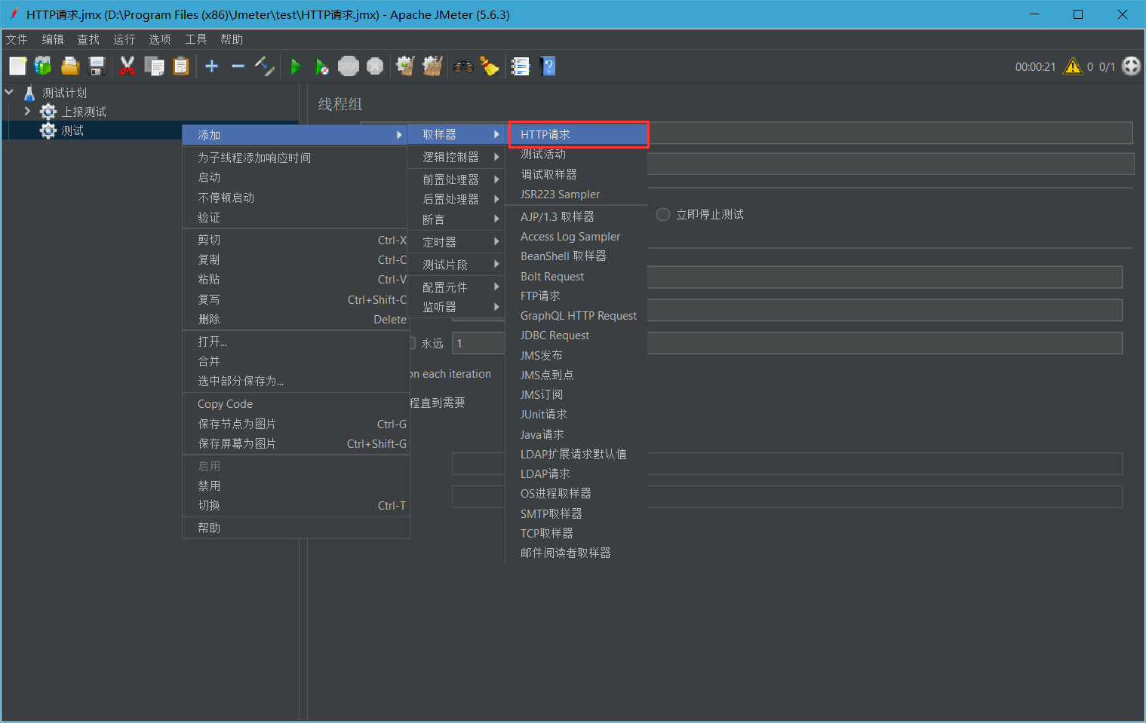Image resolution: width=1146 pixels, height=723 pixels.
Task: Click the Clear single broom-gear icon
Action: [406, 66]
